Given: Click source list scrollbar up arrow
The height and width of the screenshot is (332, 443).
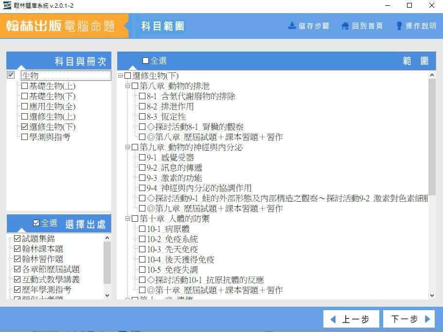Looking at the screenshot, I should tap(107, 238).
